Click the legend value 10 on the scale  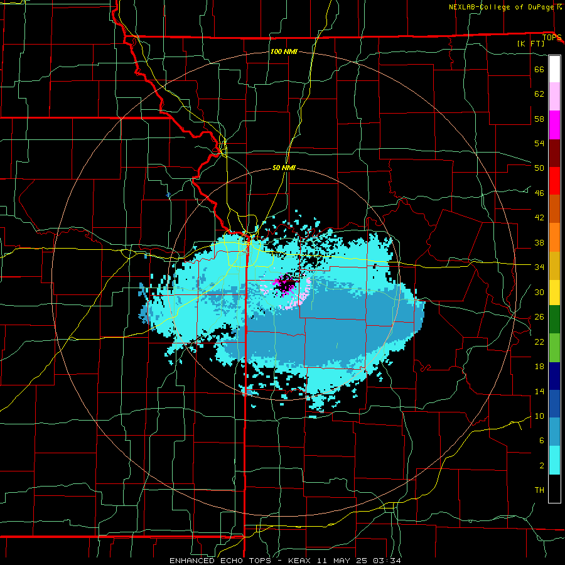[539, 416]
